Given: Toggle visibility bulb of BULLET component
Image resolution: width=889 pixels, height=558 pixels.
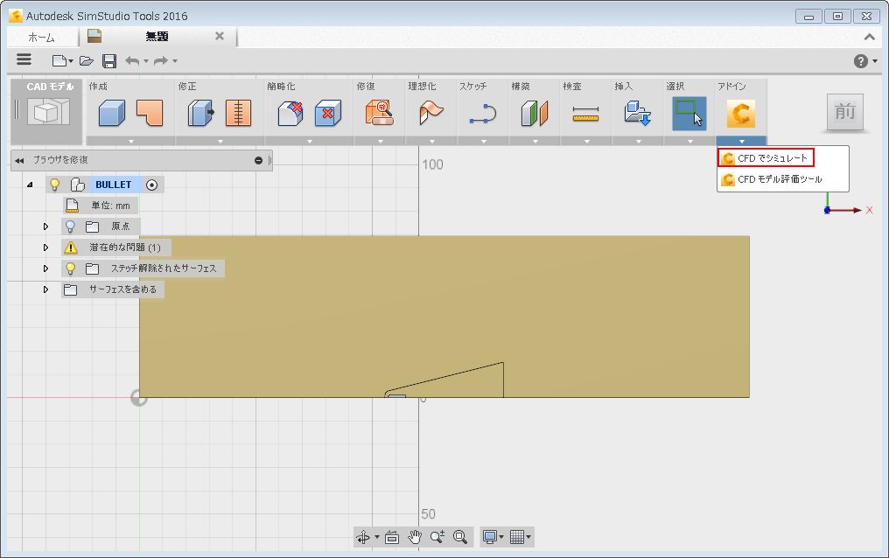Looking at the screenshot, I should (x=55, y=185).
